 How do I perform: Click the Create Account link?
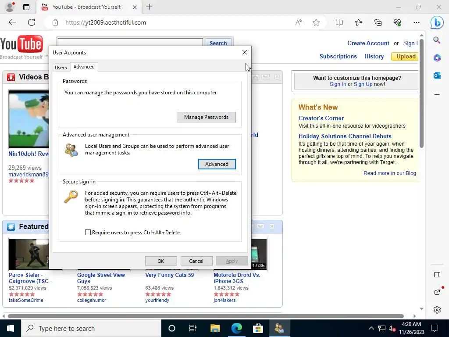368,43
